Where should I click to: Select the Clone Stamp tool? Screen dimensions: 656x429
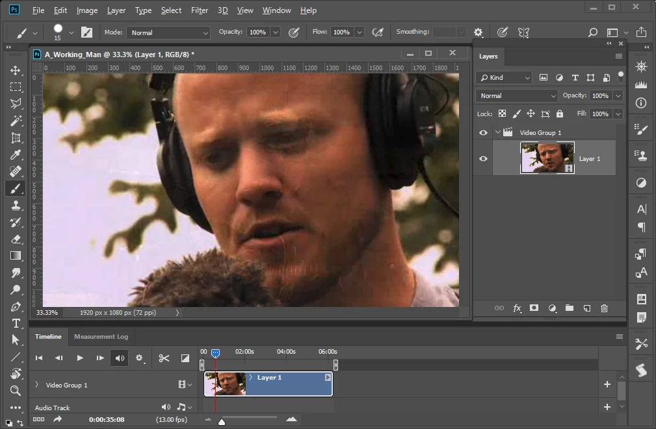tap(16, 206)
